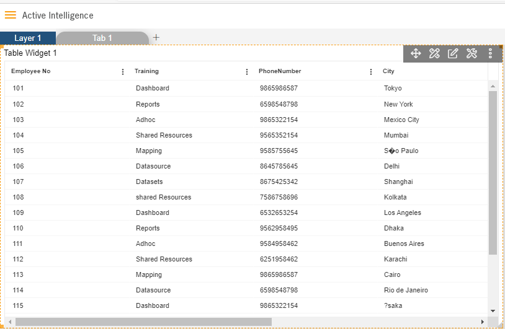Screen dimensions: 505x329
Task: Open Employee No column options menu
Action: (x=123, y=72)
